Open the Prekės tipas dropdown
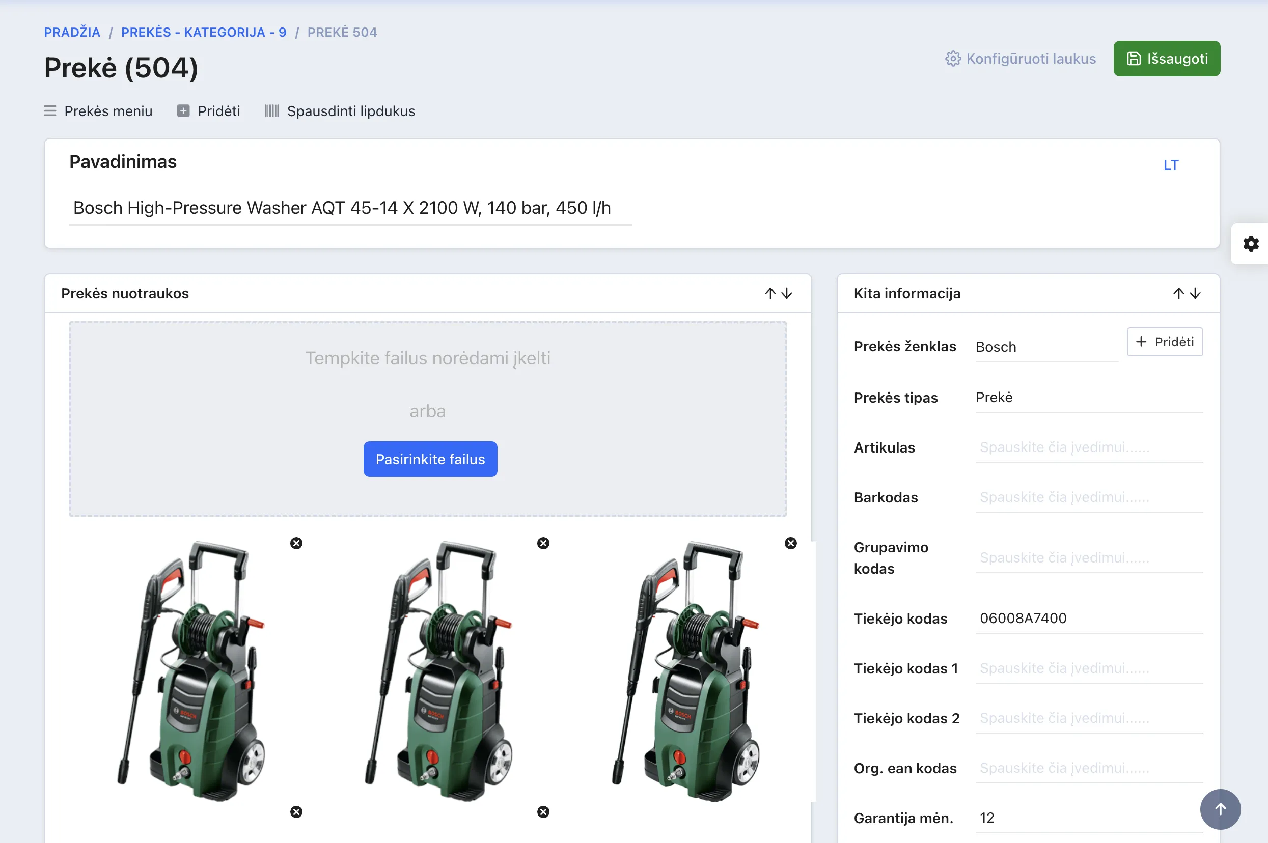Image resolution: width=1268 pixels, height=843 pixels. (x=1089, y=398)
